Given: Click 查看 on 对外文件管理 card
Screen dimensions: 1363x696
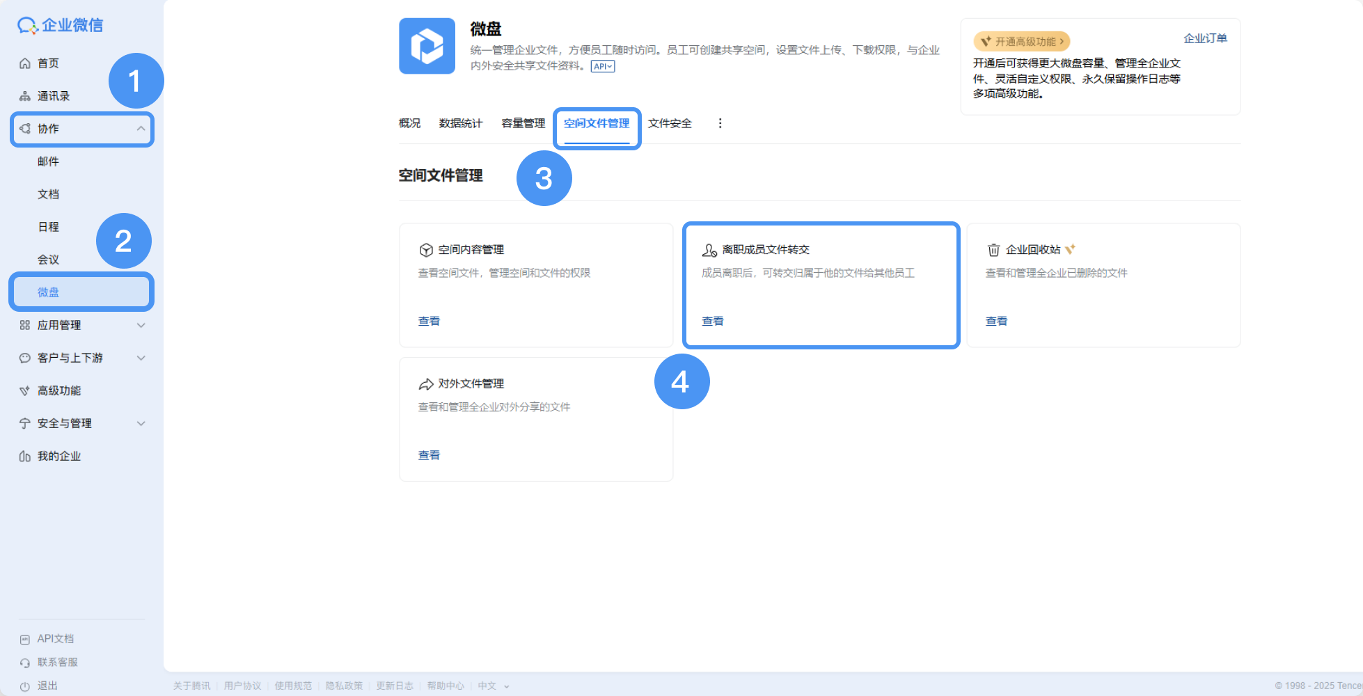Looking at the screenshot, I should tap(429, 455).
